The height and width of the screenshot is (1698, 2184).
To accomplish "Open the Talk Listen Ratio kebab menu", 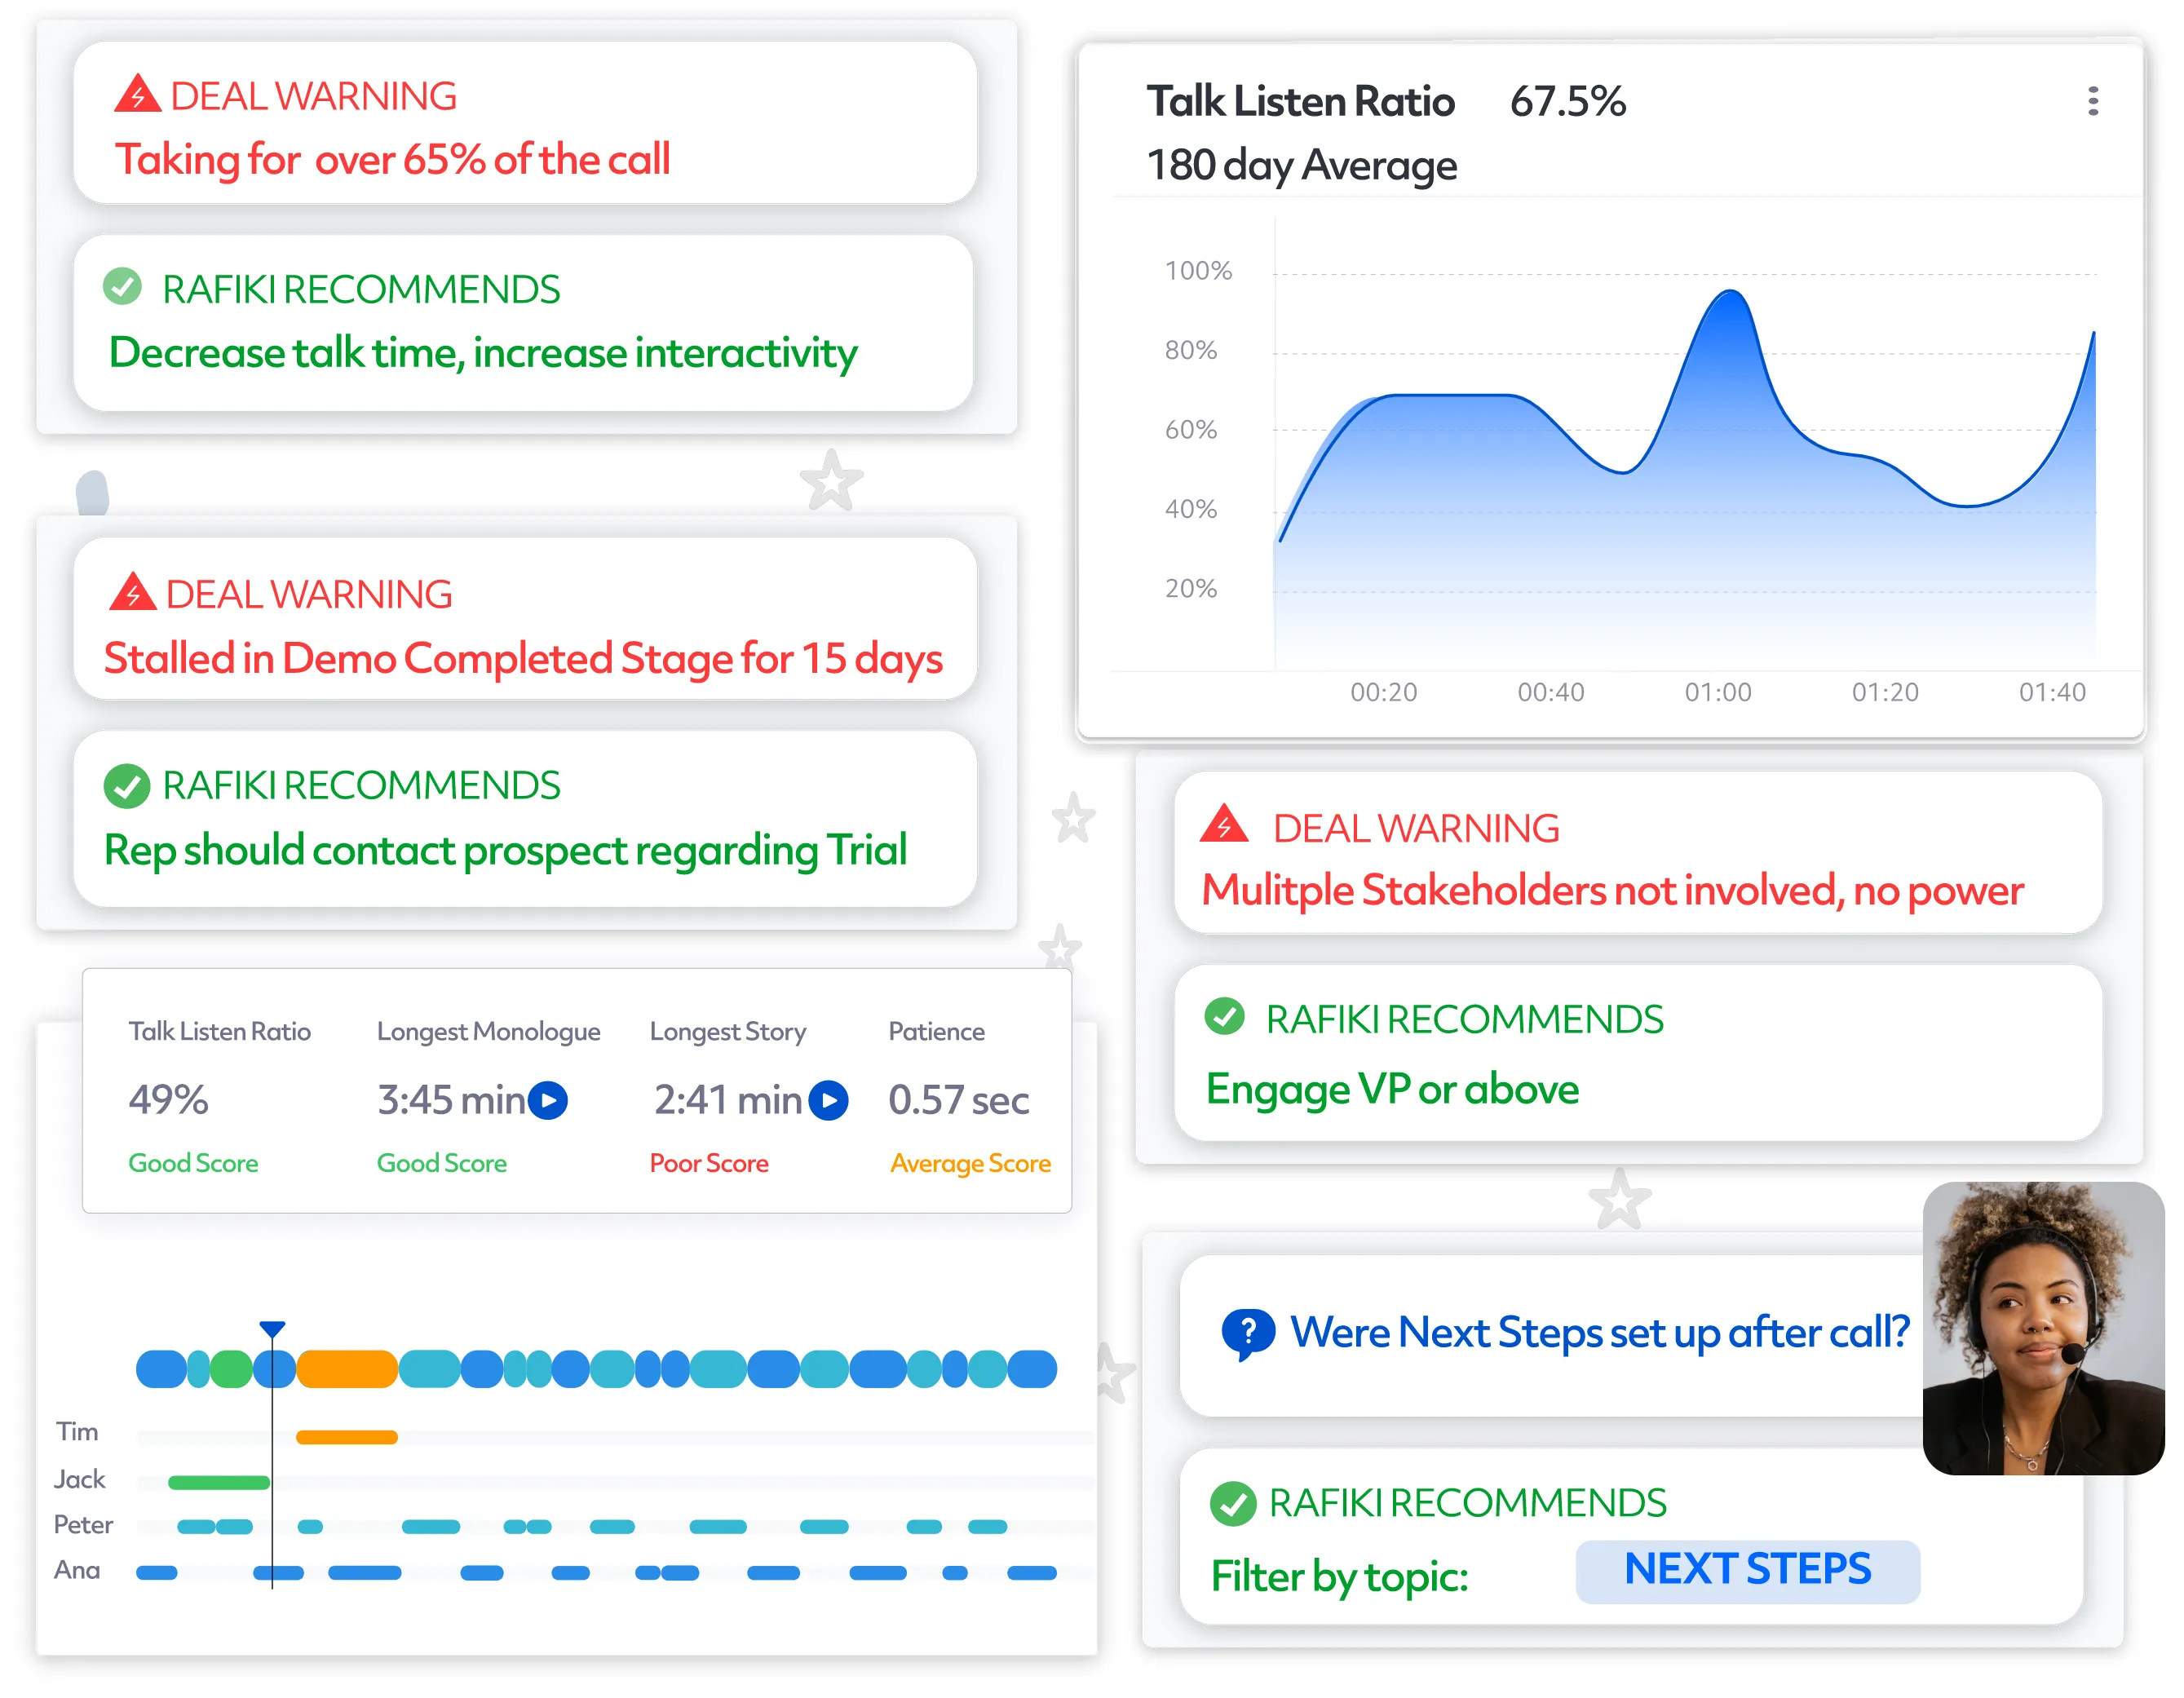I will click(2092, 101).
